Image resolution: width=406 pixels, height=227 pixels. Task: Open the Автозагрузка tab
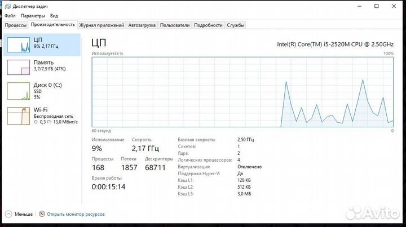[142, 25]
